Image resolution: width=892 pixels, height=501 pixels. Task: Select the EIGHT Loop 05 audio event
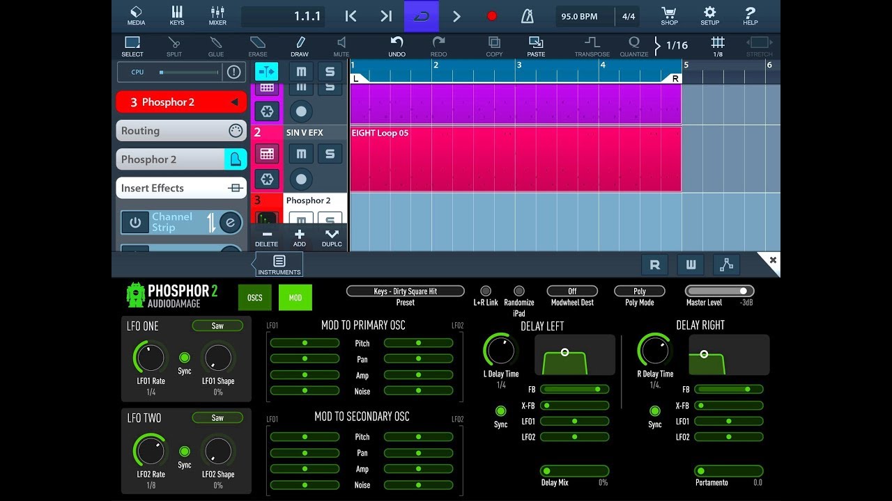pos(515,159)
